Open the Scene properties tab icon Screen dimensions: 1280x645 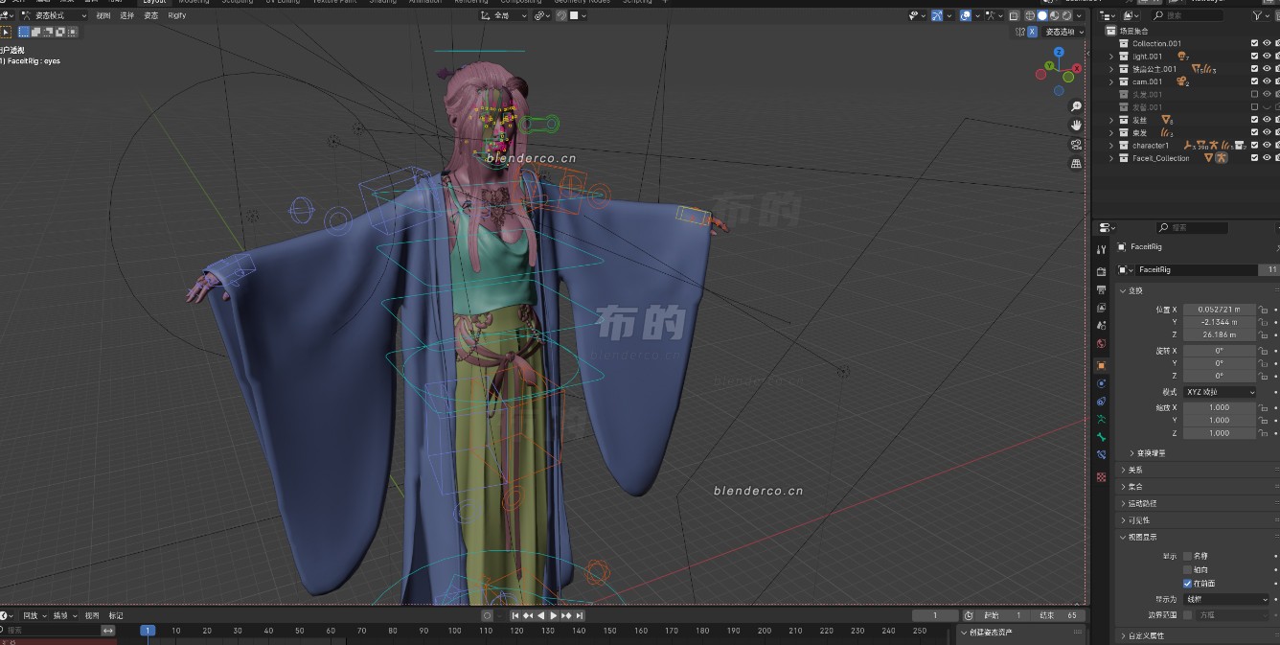(x=1102, y=326)
